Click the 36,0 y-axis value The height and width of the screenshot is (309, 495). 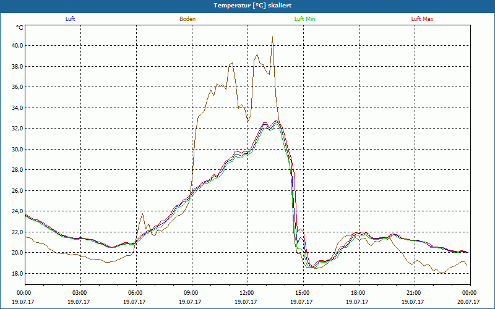click(18, 87)
